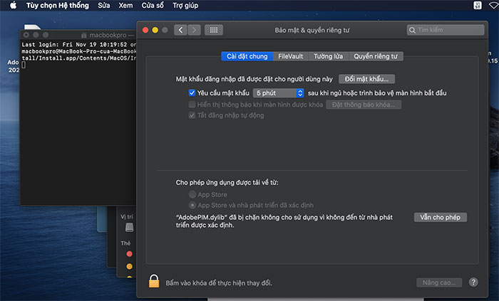Screen dimensions: 499x301
Task: Go back with the left arrow
Action: 180,30
